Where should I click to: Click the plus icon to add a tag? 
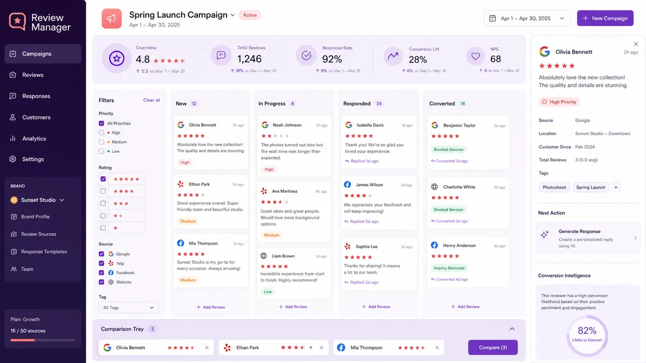click(616, 187)
